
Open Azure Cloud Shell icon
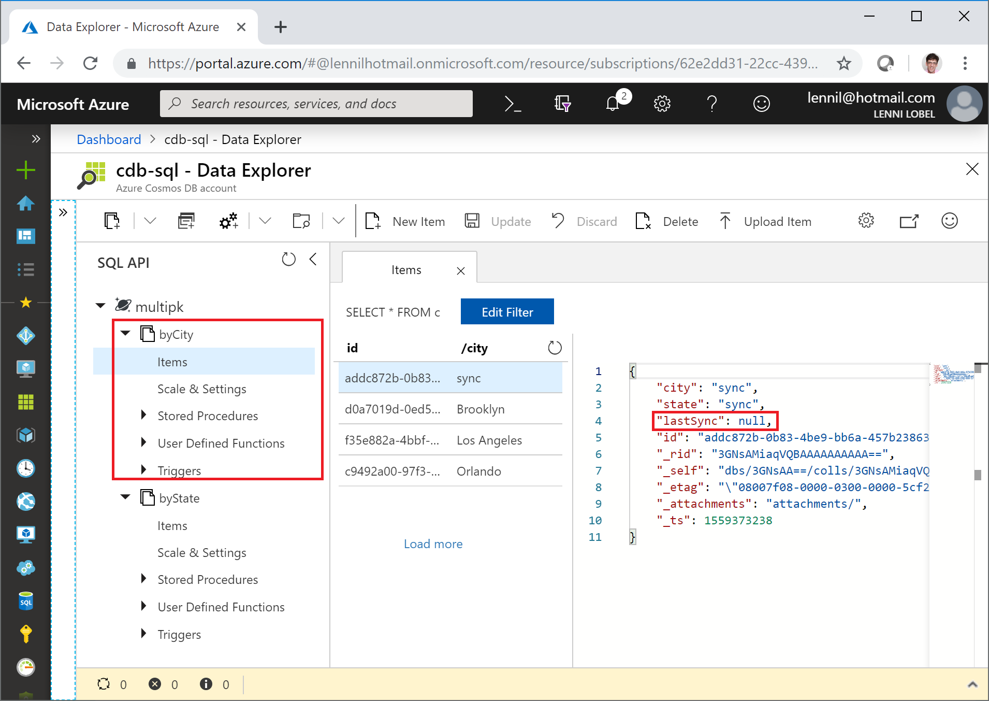[513, 104]
